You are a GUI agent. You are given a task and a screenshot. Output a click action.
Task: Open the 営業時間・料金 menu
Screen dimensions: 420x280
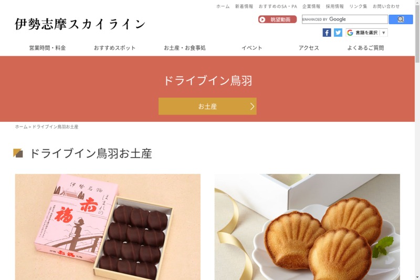47,48
